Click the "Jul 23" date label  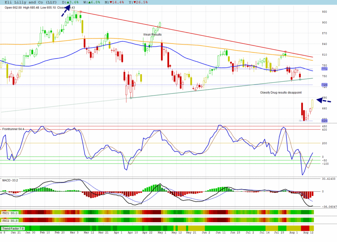click(x=279, y=232)
